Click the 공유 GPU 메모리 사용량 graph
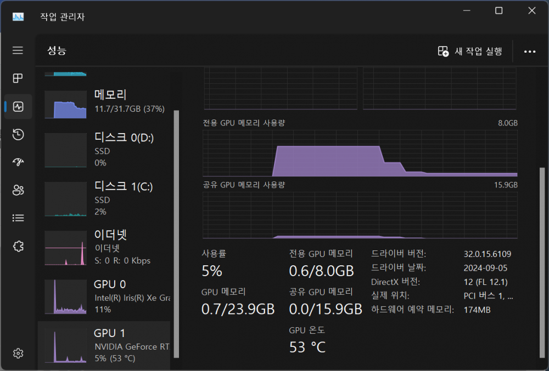Image resolution: width=549 pixels, height=371 pixels. [x=360, y=215]
